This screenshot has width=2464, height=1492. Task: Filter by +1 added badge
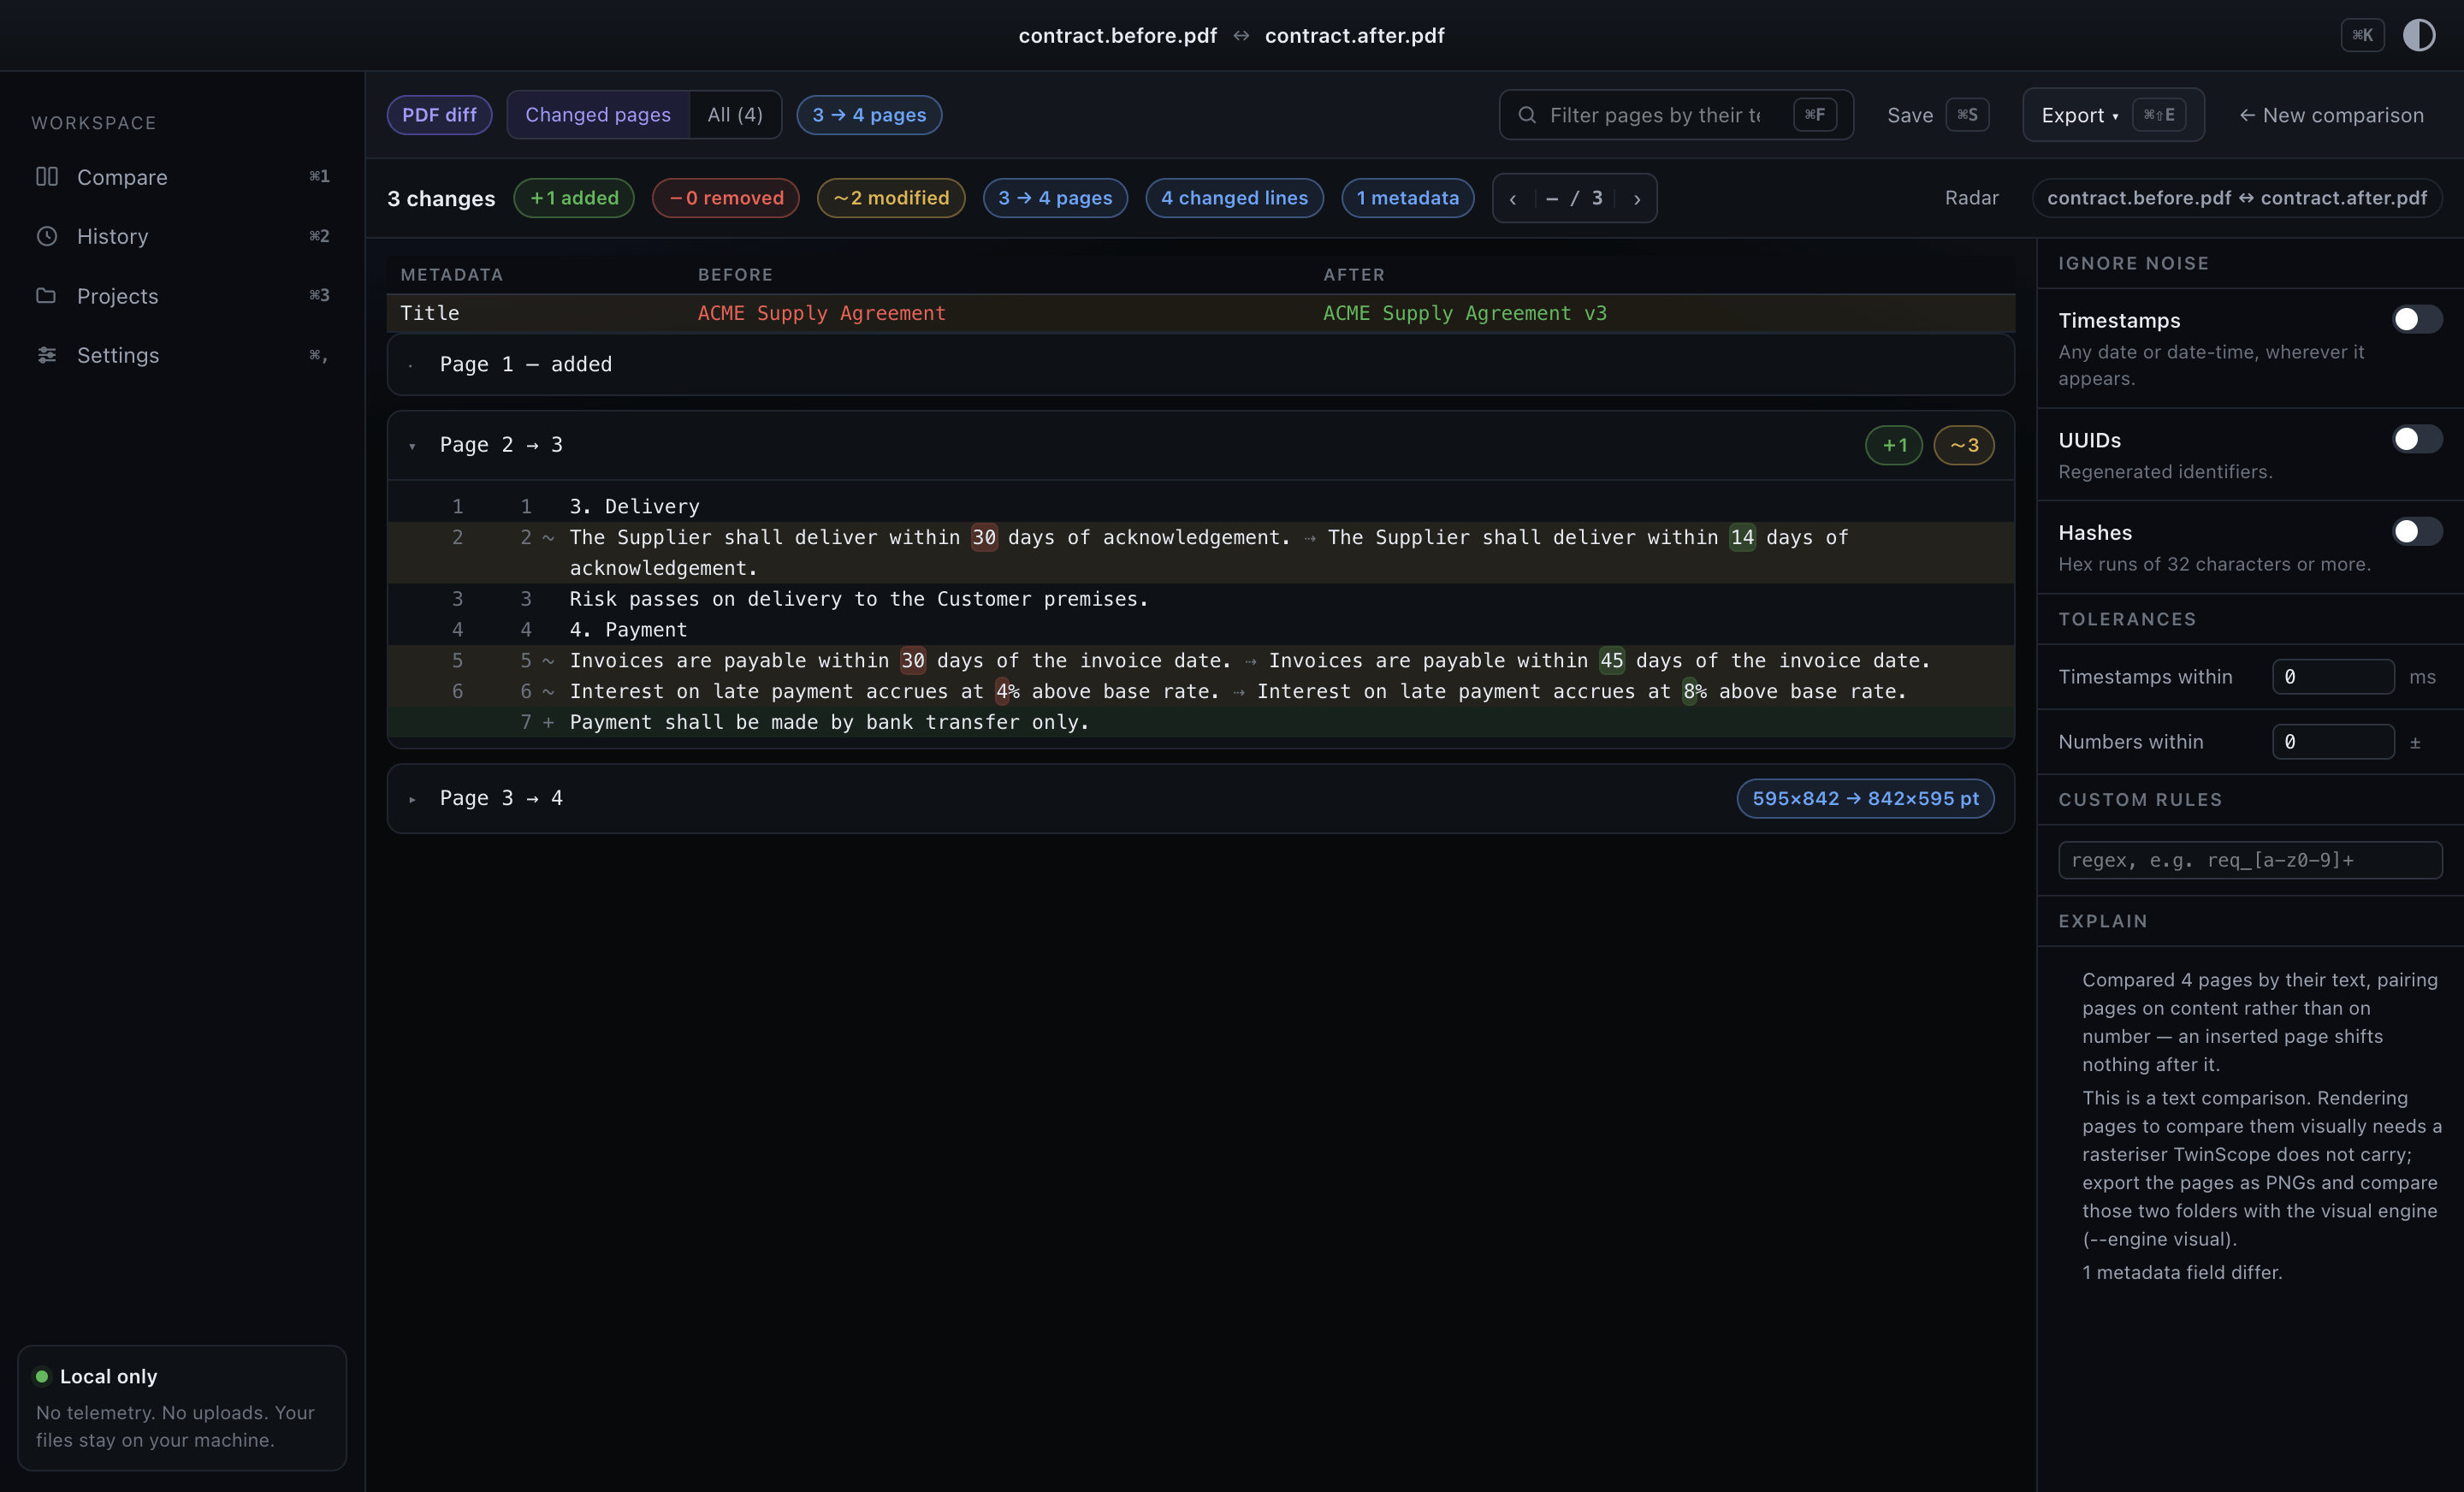pos(574,198)
